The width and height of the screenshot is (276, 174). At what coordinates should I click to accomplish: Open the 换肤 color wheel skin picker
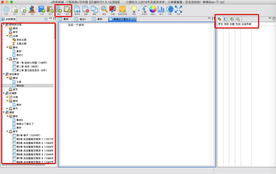[153, 10]
